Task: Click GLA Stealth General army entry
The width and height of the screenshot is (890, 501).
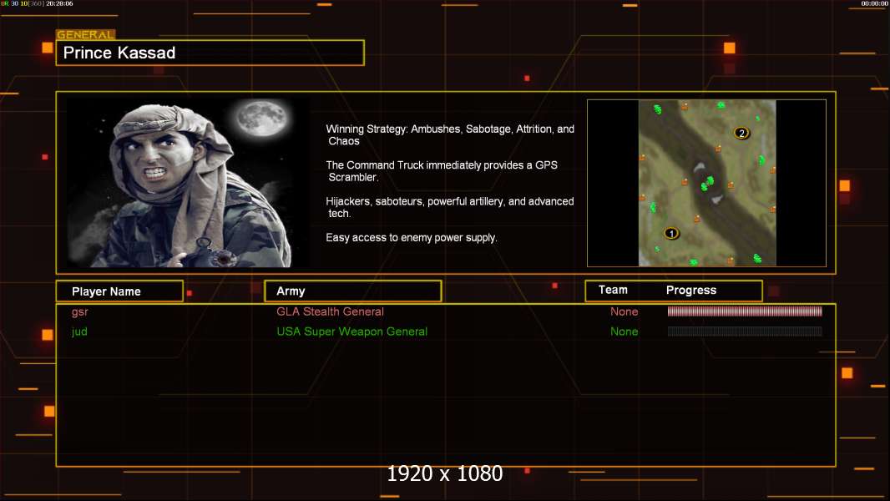Action: [x=330, y=311]
